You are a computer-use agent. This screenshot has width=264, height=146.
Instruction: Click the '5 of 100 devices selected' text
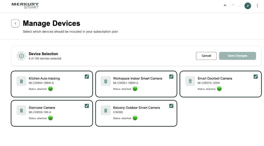(45, 59)
